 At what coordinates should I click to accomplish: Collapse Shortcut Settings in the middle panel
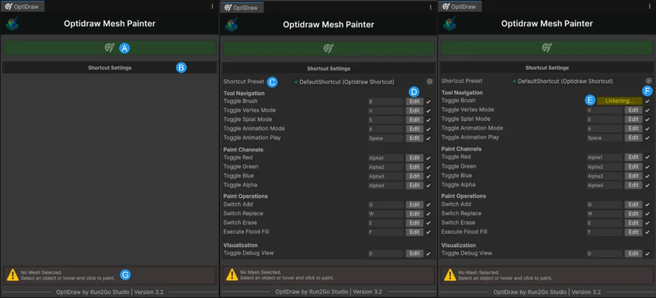pyautogui.click(x=329, y=68)
